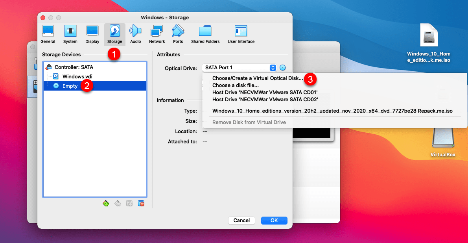
Task: Select Host Drive NECVMWar VMware SATA CD01
Action: pyautogui.click(x=265, y=93)
